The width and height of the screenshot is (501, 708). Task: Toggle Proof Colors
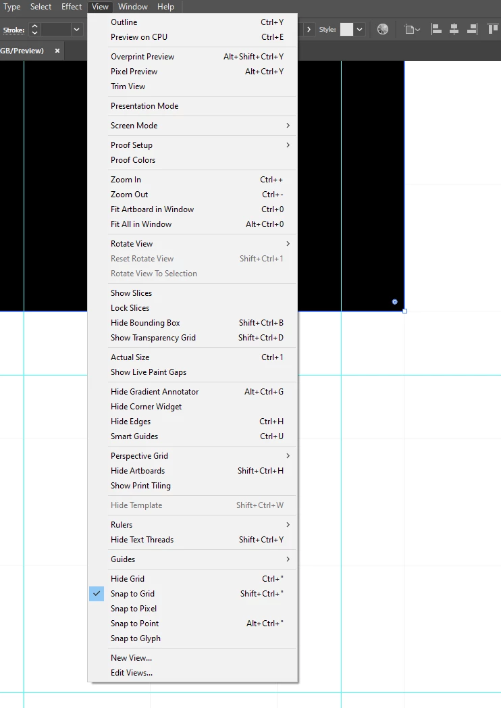coord(192,160)
